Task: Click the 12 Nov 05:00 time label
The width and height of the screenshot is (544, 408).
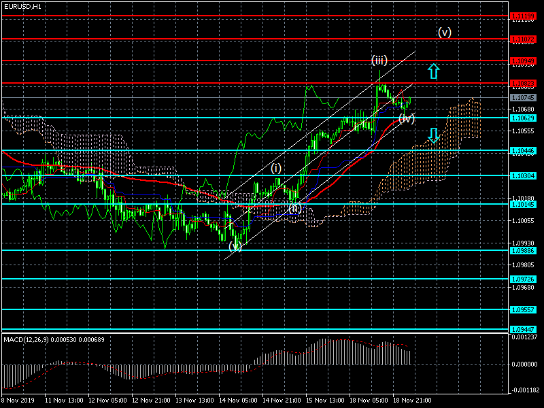Action: pos(107,400)
